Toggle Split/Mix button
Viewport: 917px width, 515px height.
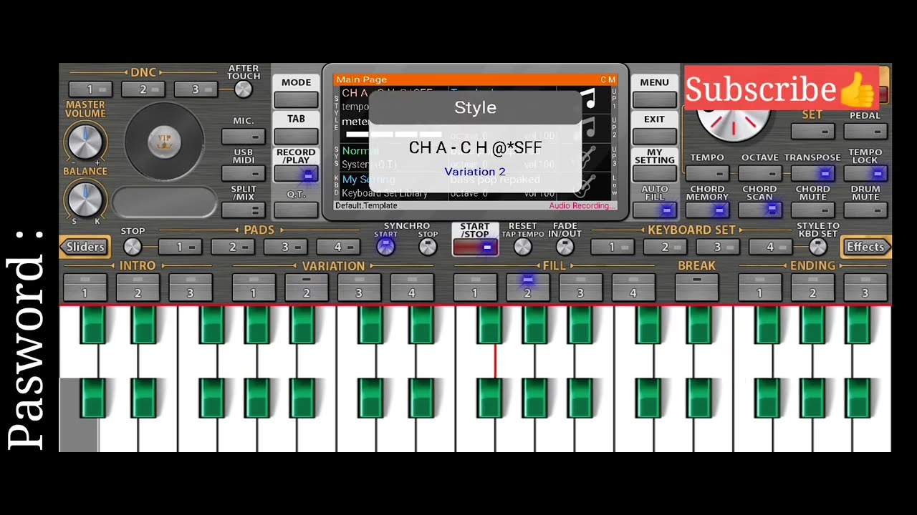coord(244,210)
